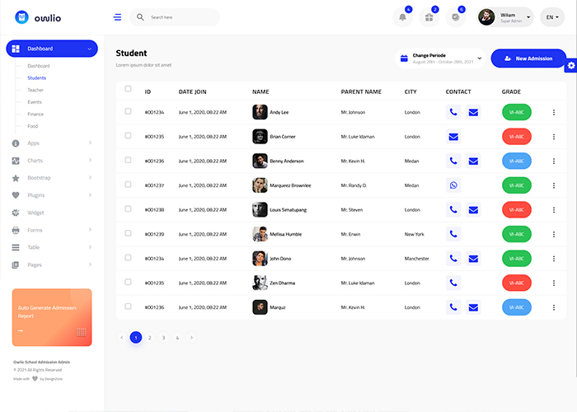Open the settings gear on right edge
The height and width of the screenshot is (412, 577).
pyautogui.click(x=570, y=66)
